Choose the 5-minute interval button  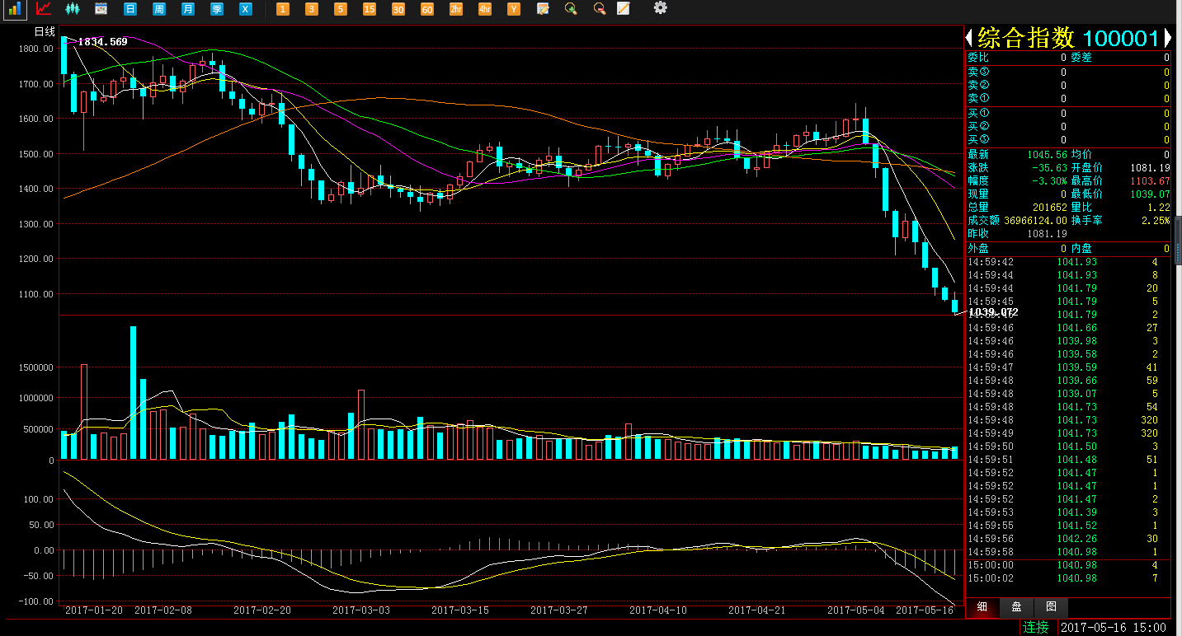[341, 9]
